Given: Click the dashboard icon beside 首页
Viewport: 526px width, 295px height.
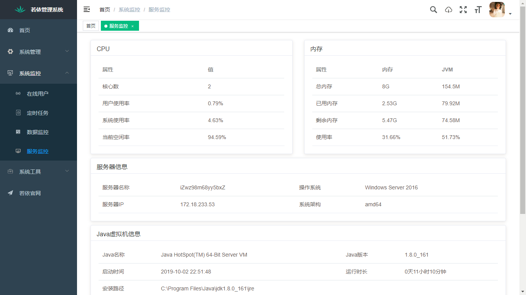Looking at the screenshot, I should click(11, 30).
